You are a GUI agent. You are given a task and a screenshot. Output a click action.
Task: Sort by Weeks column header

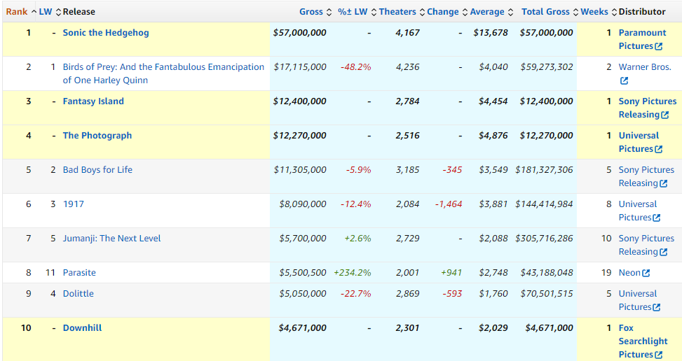click(594, 12)
